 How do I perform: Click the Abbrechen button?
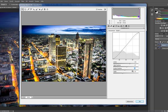pos(130,101)
